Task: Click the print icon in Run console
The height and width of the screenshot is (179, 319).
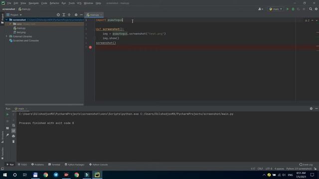Action: 13,136
